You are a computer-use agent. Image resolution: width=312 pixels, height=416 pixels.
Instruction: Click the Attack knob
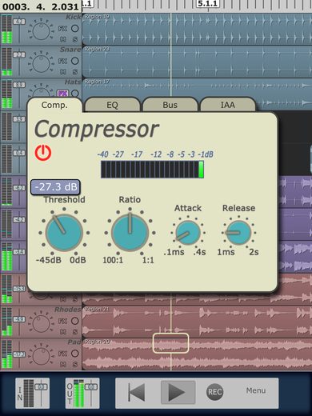(188, 233)
